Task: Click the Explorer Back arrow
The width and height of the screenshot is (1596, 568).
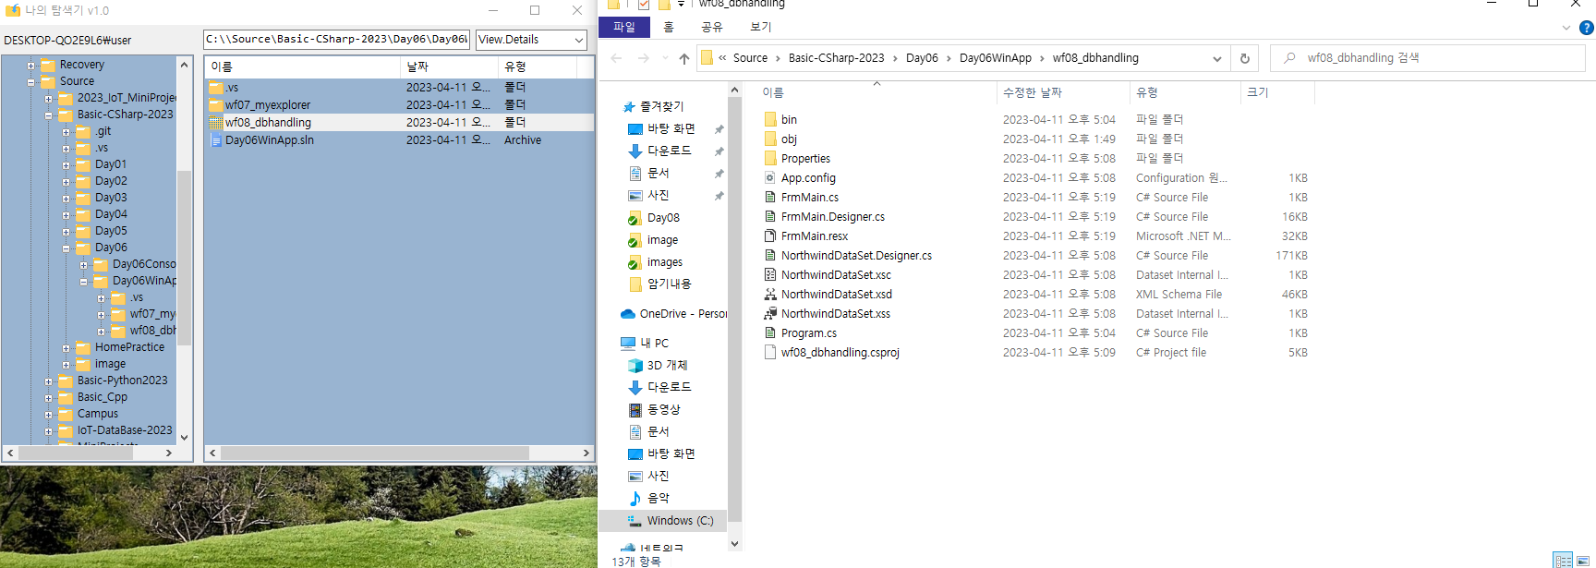Action: 616,58
